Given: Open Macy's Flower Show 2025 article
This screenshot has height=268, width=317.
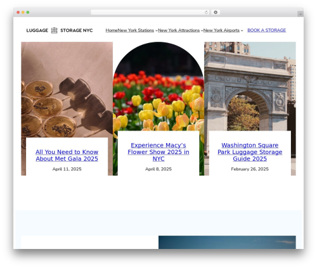Looking at the screenshot, I should point(158,152).
